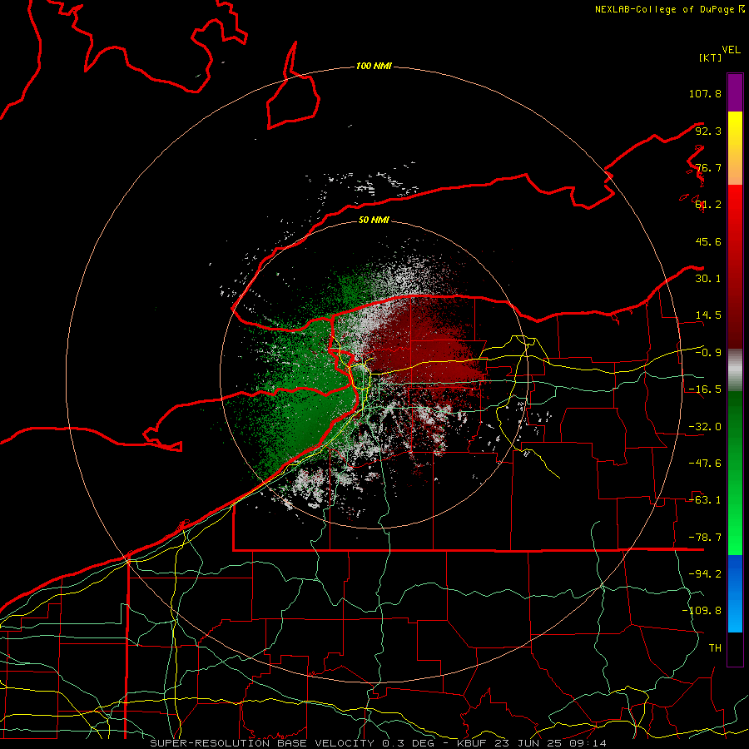Click the -32.0 velocity scale value
Viewport: 749px width, 749px height.
[x=705, y=427]
